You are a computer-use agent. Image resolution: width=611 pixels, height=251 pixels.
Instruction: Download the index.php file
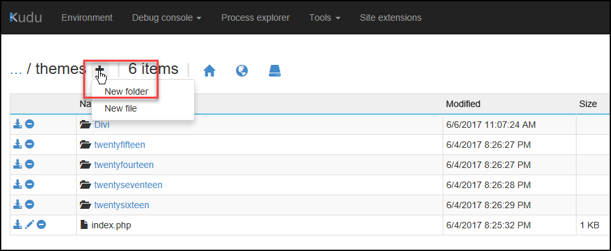[17, 224]
